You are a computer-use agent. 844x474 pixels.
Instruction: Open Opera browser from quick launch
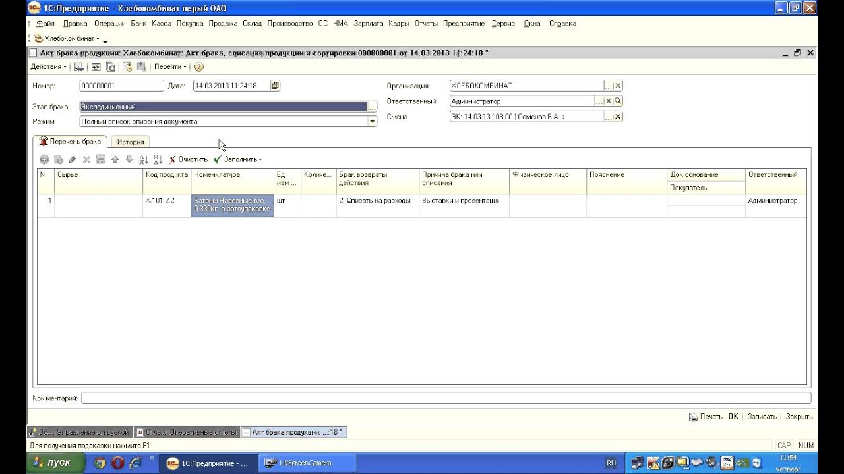pos(118,463)
